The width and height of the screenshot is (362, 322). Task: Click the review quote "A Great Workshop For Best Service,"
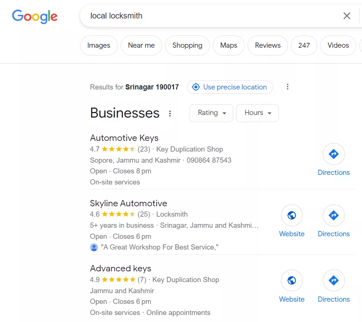coord(160,247)
